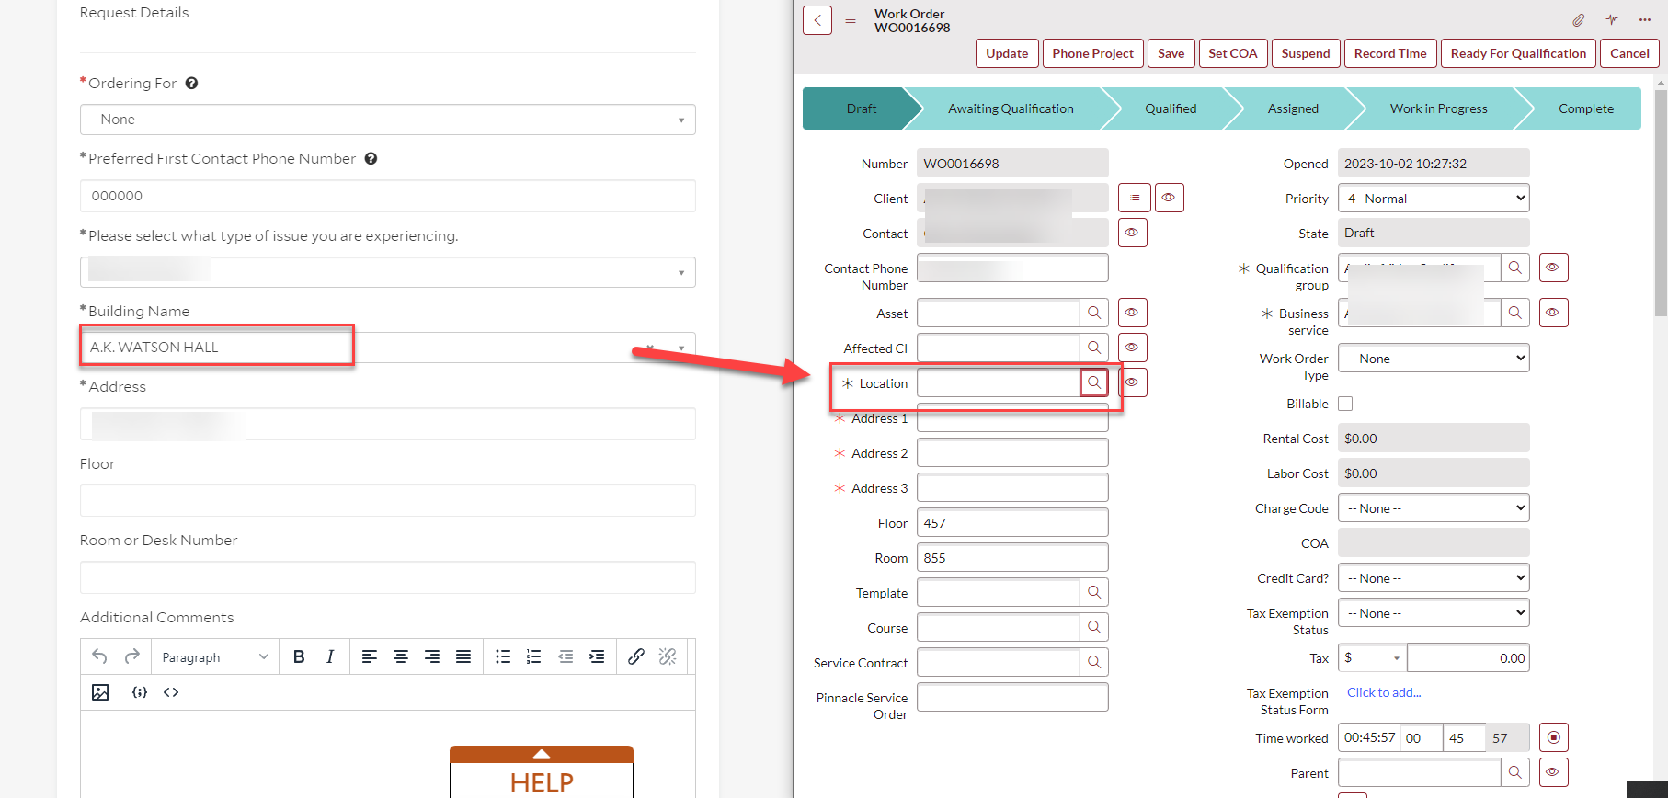The height and width of the screenshot is (798, 1668).
Task: Apply italic in comments editor
Action: click(x=330, y=656)
